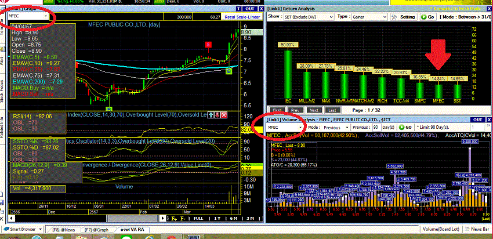Viewport: 493px width, 239px height.
Task: Select 6M time range on chart
Action: click(x=233, y=218)
